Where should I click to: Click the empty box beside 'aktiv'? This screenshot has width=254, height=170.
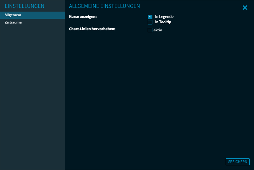pos(150,30)
